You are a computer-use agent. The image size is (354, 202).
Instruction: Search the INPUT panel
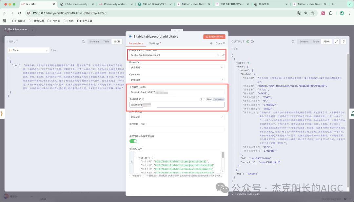tap(83, 42)
